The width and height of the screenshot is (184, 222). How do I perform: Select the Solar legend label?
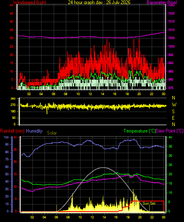(x=52, y=133)
